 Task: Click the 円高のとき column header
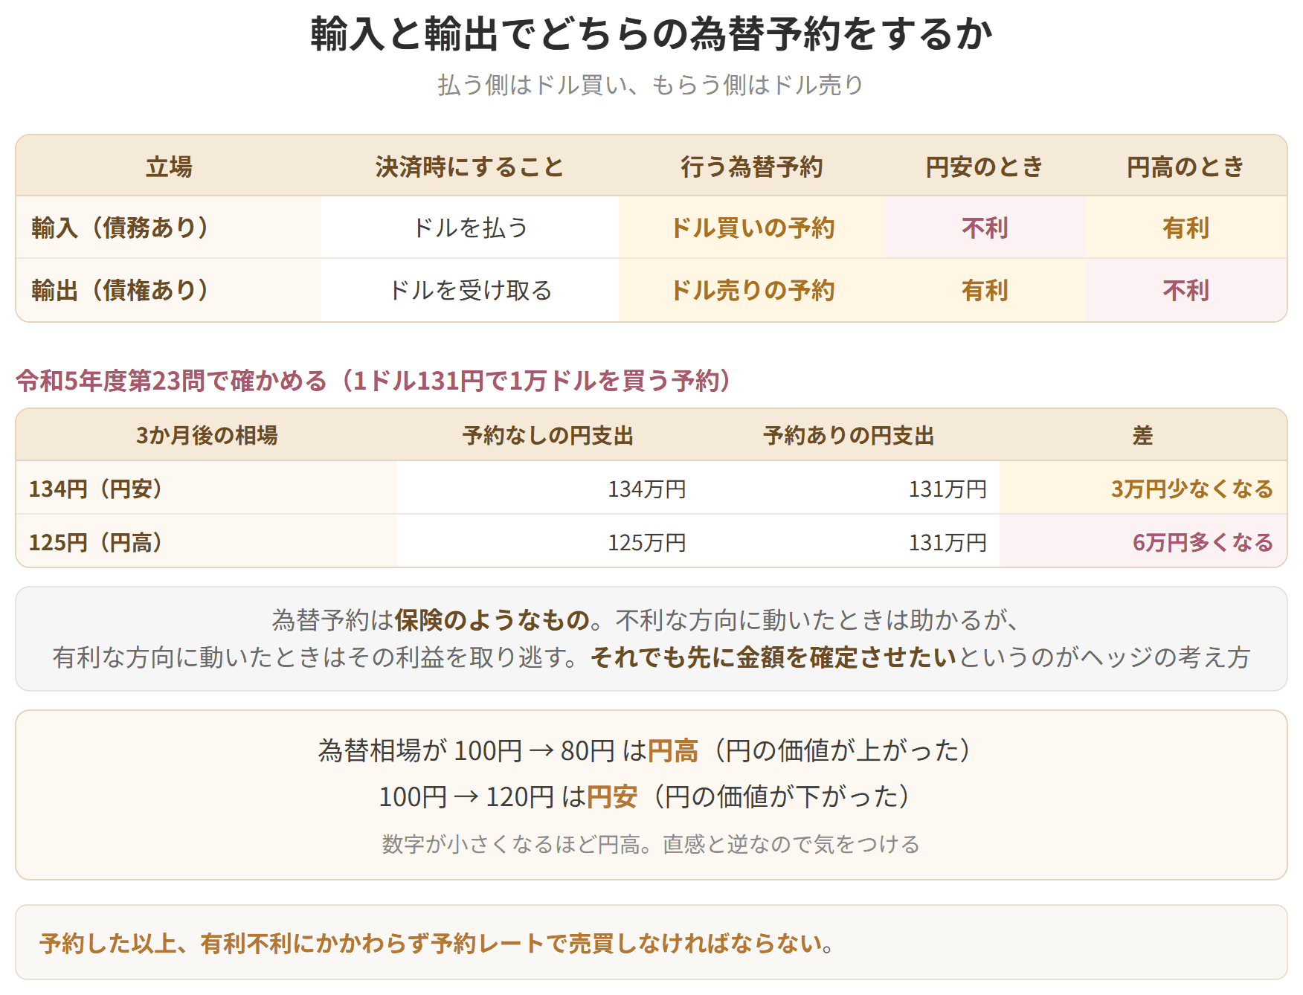point(1185,167)
